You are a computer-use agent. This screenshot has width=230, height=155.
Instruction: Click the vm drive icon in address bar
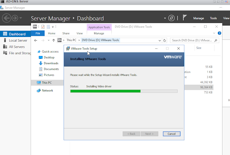click(x=59, y=40)
